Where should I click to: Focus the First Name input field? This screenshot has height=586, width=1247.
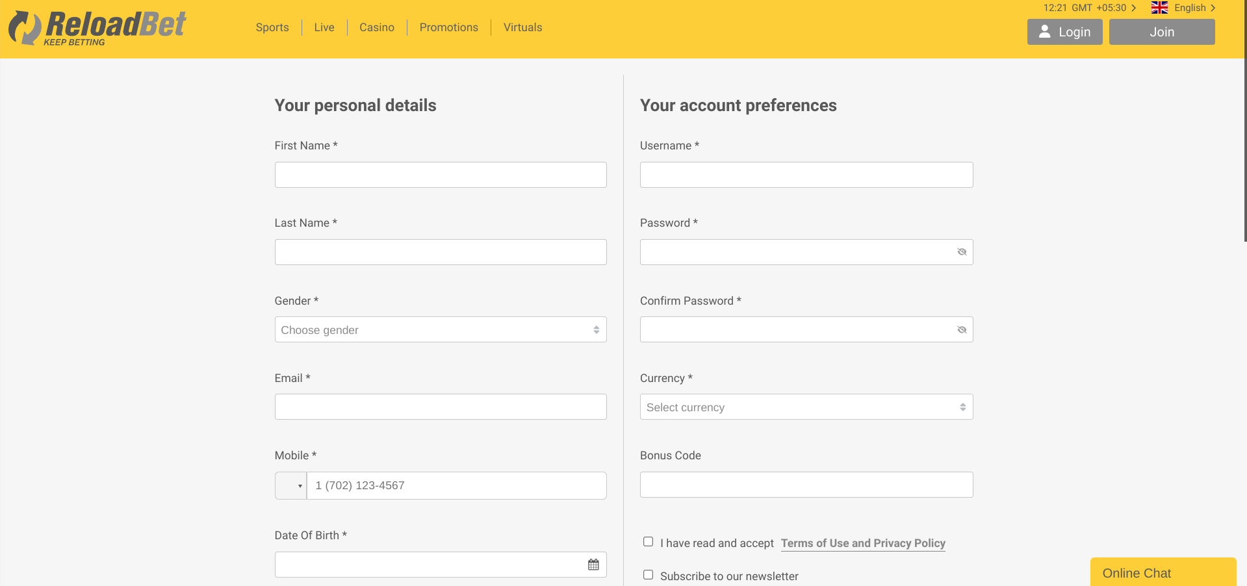pyautogui.click(x=441, y=175)
